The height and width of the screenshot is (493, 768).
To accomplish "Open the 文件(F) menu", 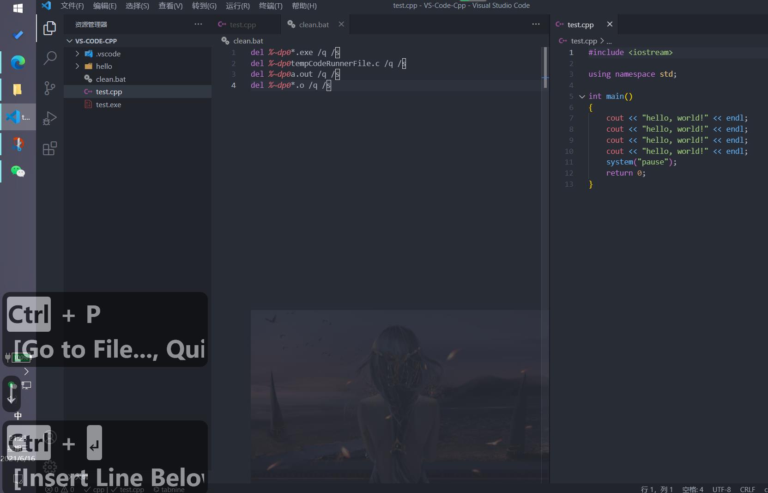I will click(72, 6).
